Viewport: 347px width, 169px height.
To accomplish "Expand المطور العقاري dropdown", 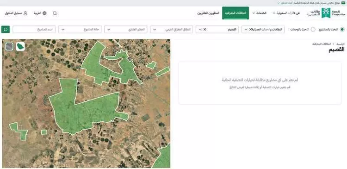I will 126,30.
